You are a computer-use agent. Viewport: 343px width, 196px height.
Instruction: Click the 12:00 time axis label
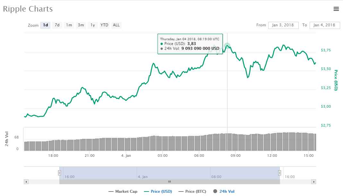[272, 156]
